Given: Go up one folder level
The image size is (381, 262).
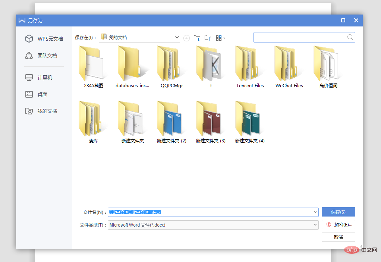Looking at the screenshot, I should 197,38.
